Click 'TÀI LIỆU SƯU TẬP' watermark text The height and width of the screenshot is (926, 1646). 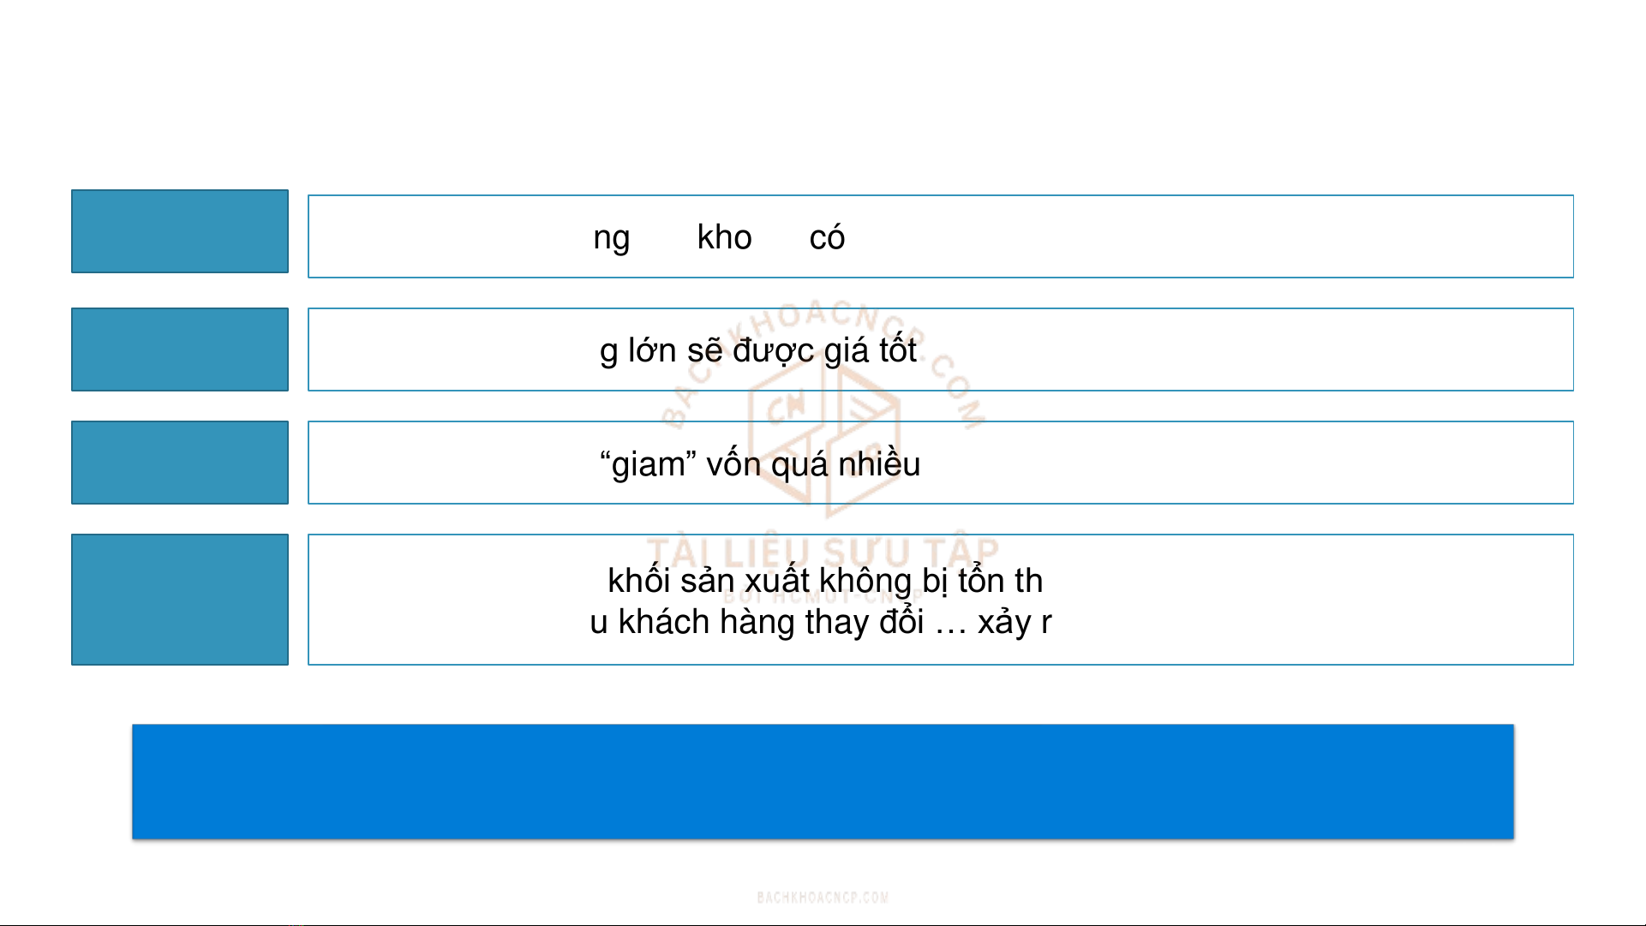[823, 551]
